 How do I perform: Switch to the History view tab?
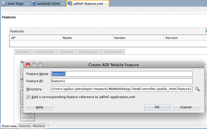point(39,126)
